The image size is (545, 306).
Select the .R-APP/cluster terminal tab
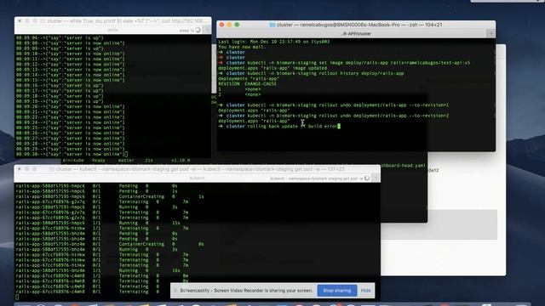pyautogui.click(x=356, y=34)
